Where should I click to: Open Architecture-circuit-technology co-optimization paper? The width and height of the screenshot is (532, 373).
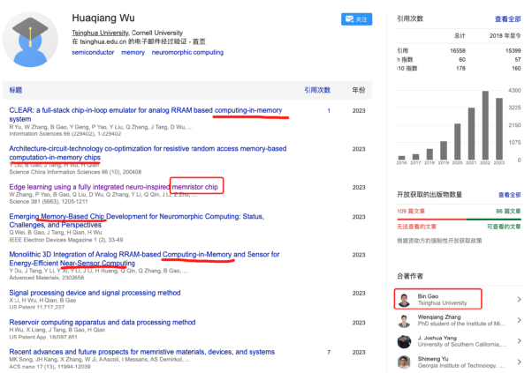pyautogui.click(x=148, y=153)
